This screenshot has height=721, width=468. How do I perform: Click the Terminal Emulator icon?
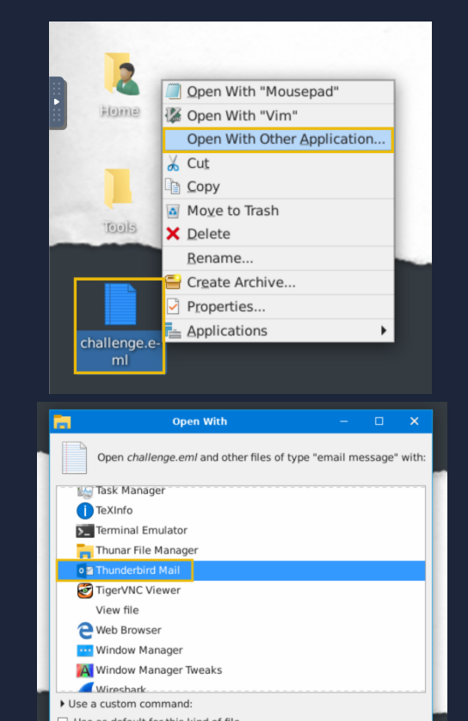click(84, 531)
